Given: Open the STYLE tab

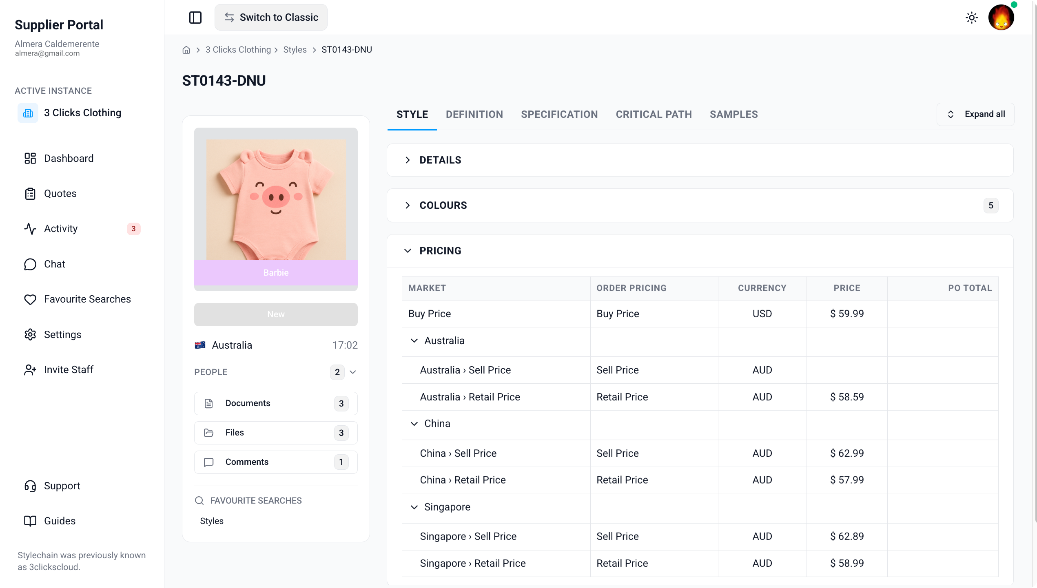Looking at the screenshot, I should coord(412,114).
